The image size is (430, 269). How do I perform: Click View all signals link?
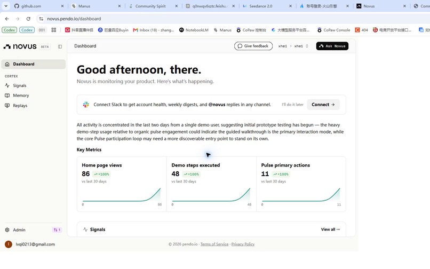pyautogui.click(x=330, y=230)
